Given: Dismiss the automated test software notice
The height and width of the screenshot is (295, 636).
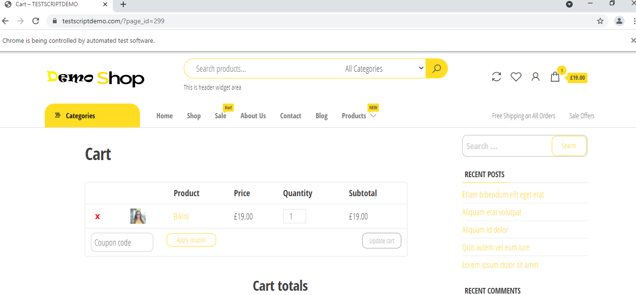Looking at the screenshot, I should (633, 40).
